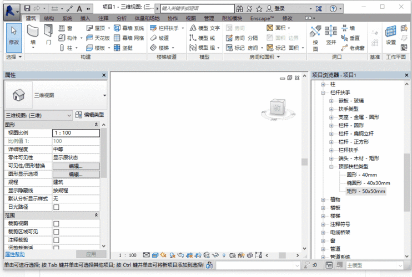The height and width of the screenshot is (277, 412).
Task: Click the 设置 work plane icon
Action: point(391,34)
